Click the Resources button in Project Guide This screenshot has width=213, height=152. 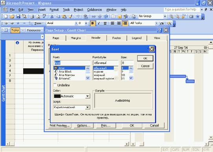click(x=34, y=30)
